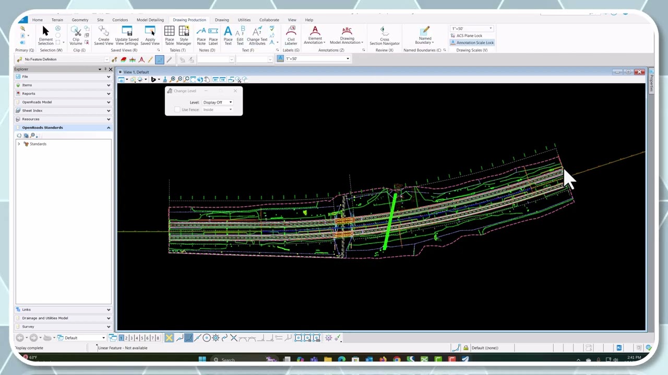Select the Place Text tool
This screenshot has height=375, width=668.
tap(228, 35)
